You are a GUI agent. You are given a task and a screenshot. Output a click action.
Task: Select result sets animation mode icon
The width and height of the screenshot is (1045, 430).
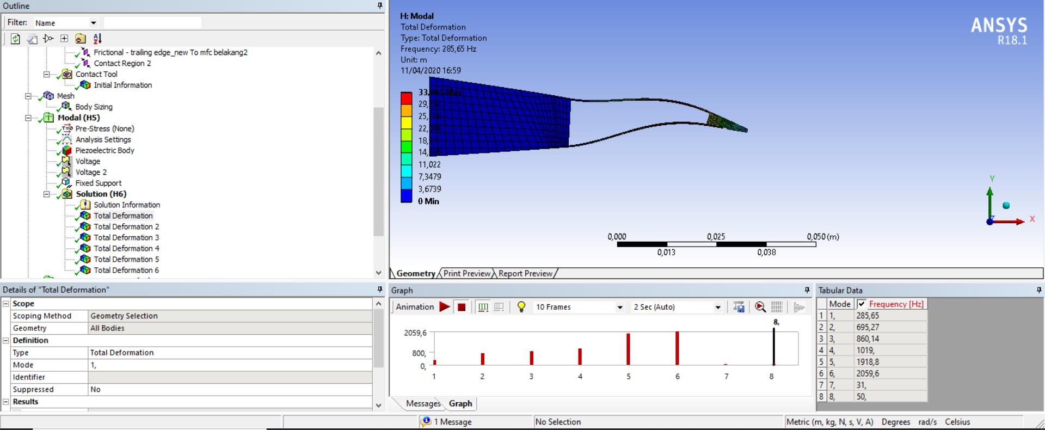[x=499, y=307]
